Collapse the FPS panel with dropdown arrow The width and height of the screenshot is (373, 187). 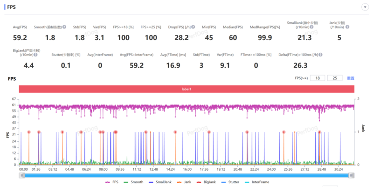tap(365, 7)
